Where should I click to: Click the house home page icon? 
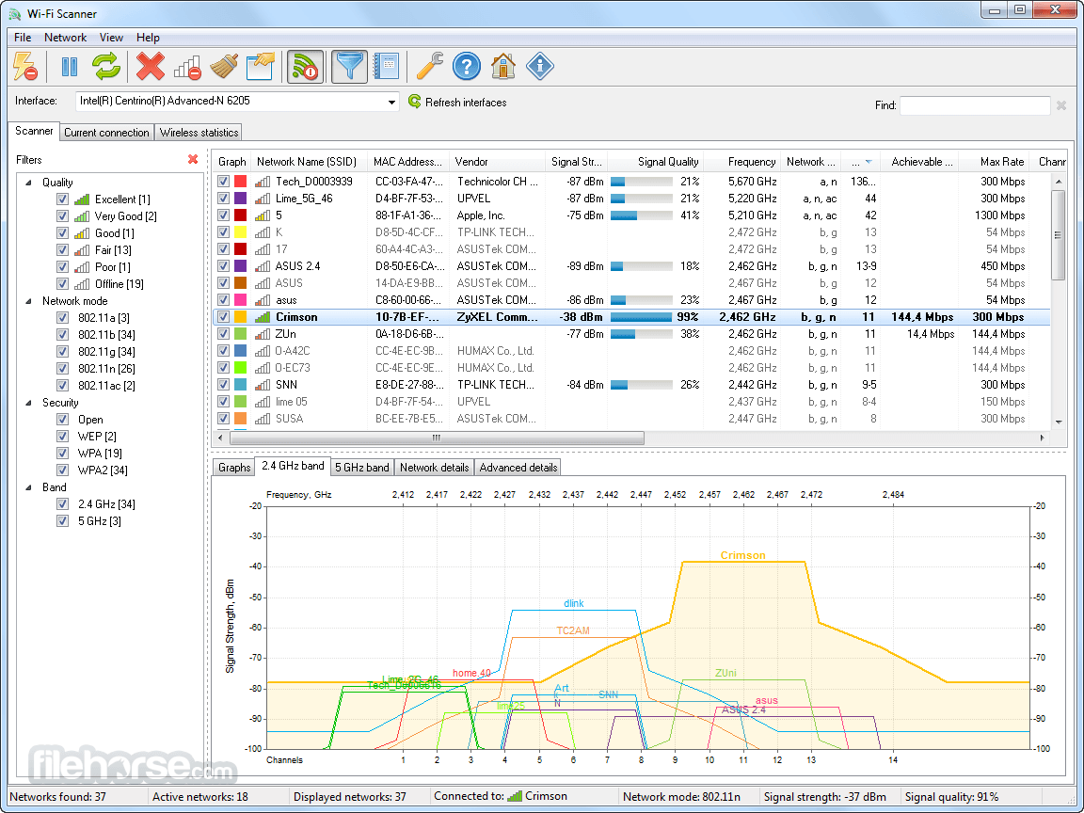(x=503, y=67)
